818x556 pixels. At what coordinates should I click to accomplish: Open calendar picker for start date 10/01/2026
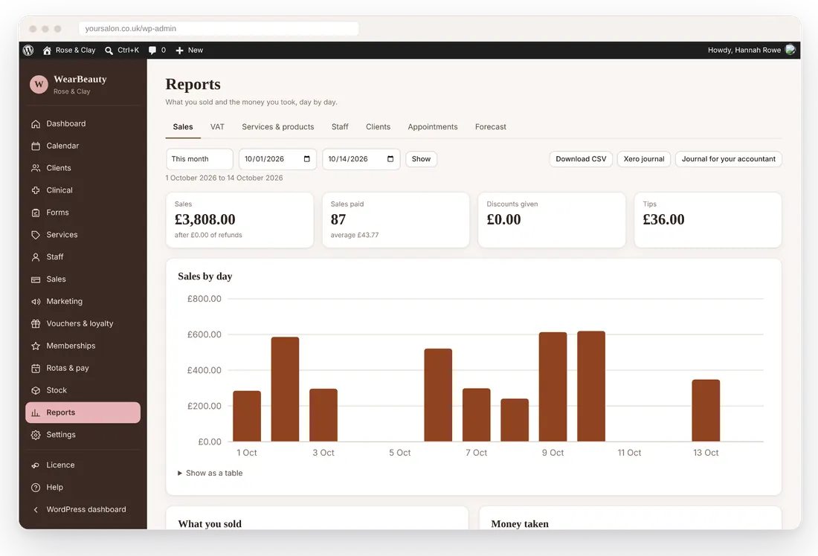[x=306, y=159]
